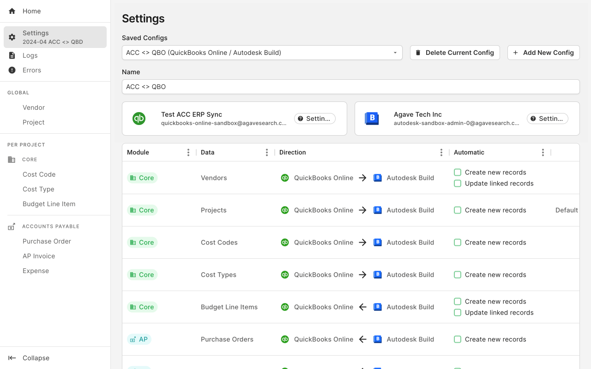Screen dimensions: 591x369
Task: Click the Logs document icon
Action: click(x=12, y=55)
